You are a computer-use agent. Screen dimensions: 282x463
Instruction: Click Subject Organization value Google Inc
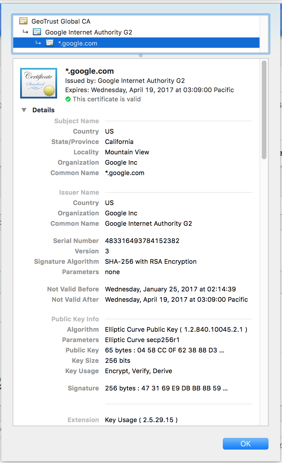pos(121,163)
